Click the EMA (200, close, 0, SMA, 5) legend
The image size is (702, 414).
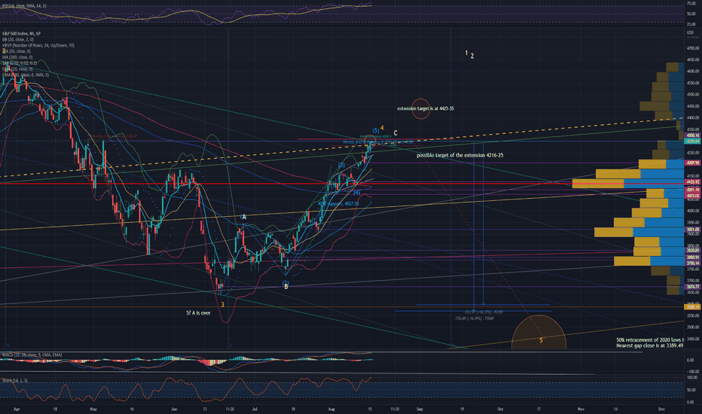(26, 75)
